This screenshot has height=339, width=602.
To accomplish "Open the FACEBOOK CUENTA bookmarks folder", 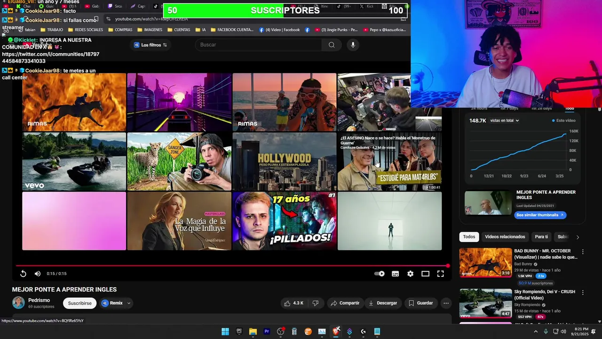I will [232, 30].
